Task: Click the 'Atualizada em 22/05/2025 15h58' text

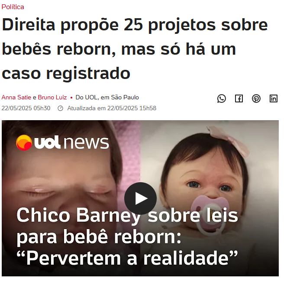Action: pyautogui.click(x=112, y=108)
